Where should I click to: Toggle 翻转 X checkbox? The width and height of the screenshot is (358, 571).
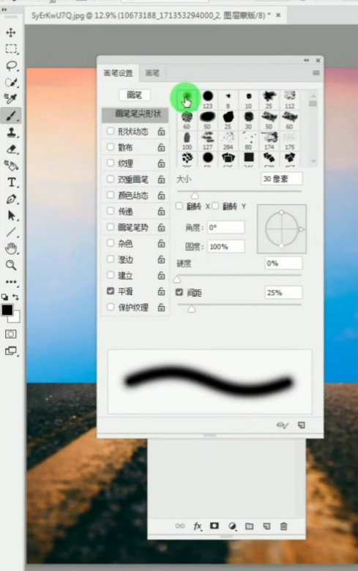pos(179,206)
